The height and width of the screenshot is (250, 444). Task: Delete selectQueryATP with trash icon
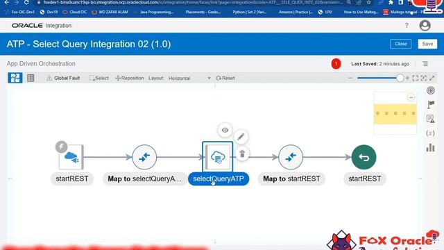click(x=242, y=154)
